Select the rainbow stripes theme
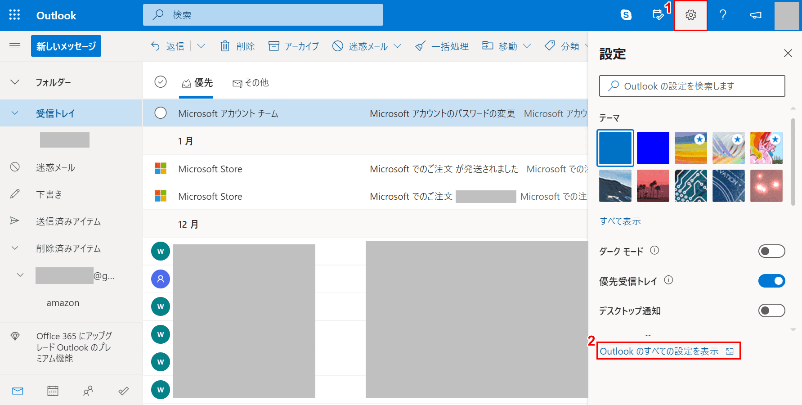This screenshot has height=405, width=802. pyautogui.click(x=691, y=148)
